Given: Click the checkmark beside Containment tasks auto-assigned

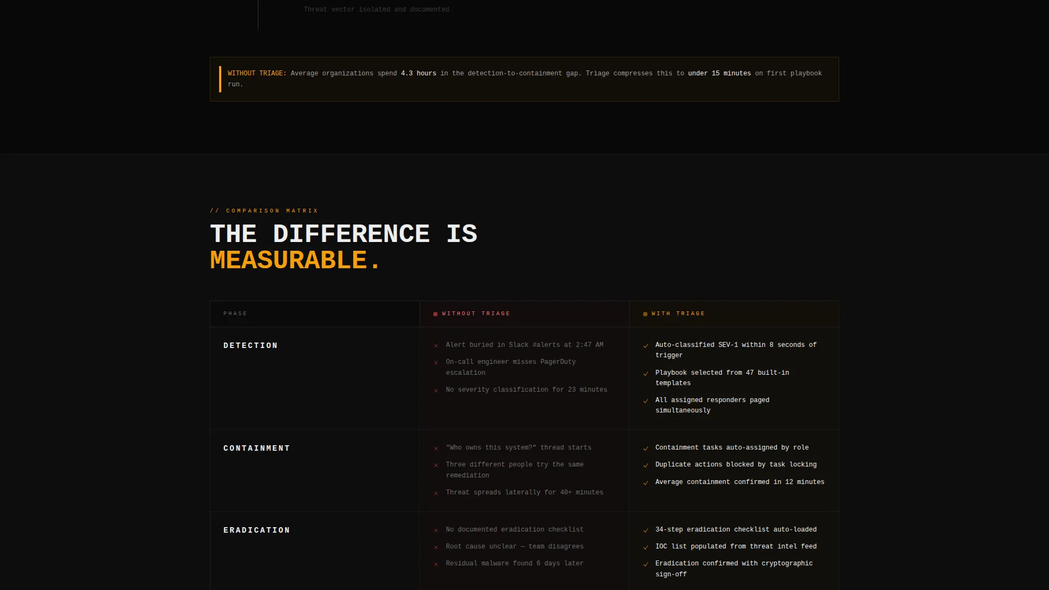Looking at the screenshot, I should click(x=646, y=449).
